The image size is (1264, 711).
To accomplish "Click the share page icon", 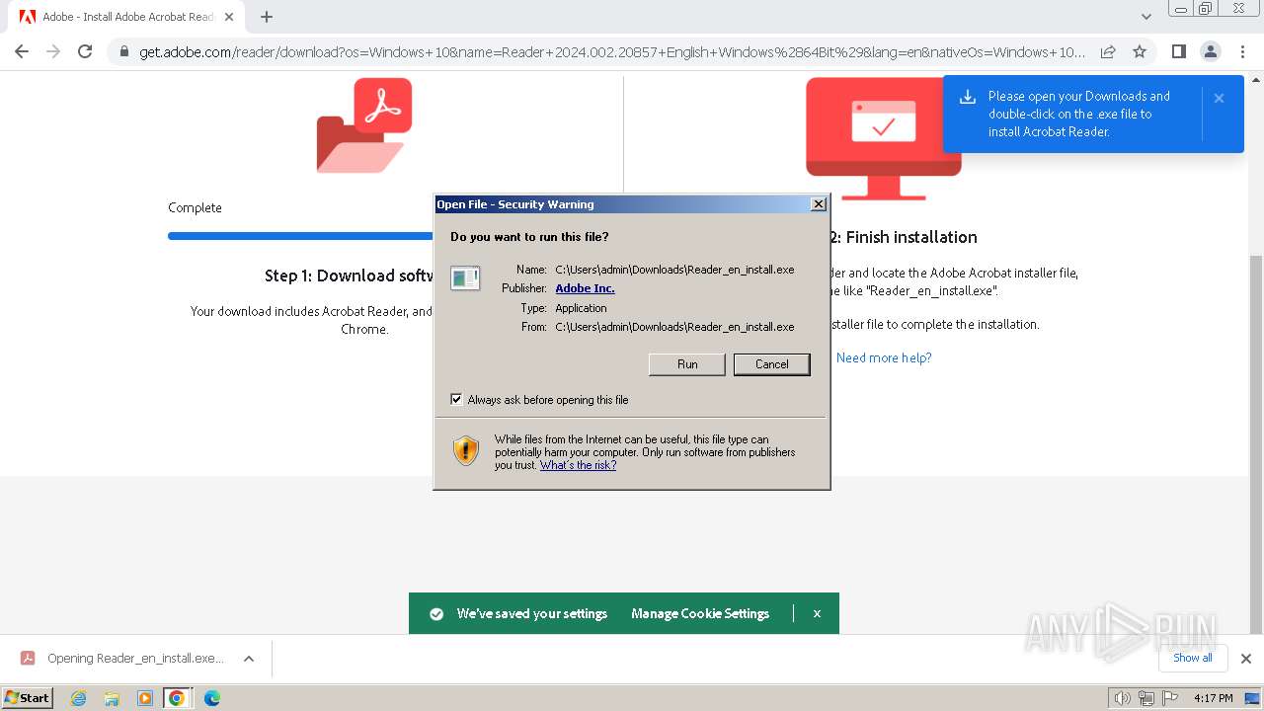I will pyautogui.click(x=1108, y=52).
